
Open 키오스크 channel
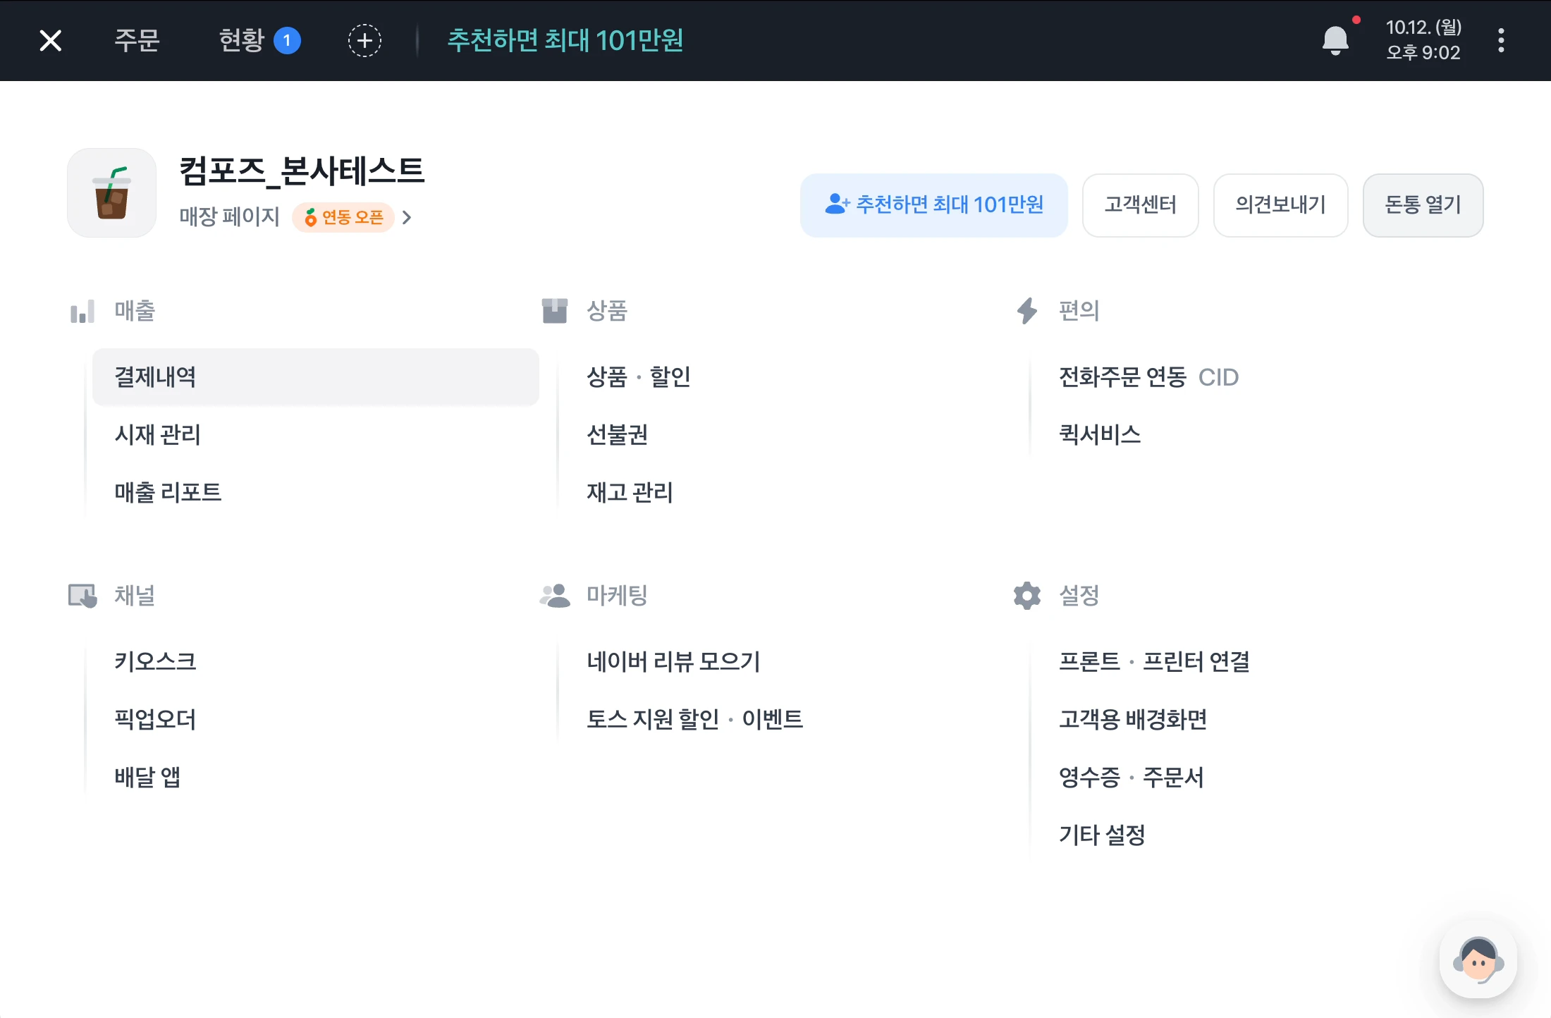(155, 661)
